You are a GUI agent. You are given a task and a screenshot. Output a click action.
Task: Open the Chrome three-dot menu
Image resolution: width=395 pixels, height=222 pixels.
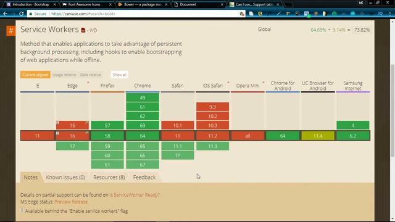click(x=389, y=14)
